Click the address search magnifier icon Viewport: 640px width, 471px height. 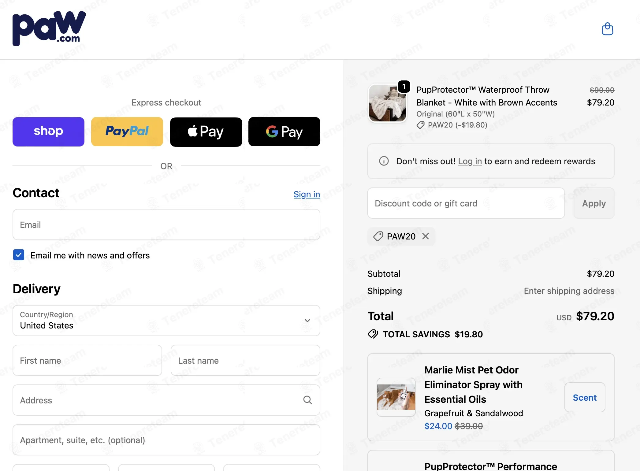307,400
